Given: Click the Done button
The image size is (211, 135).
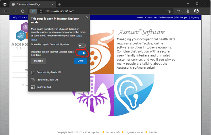Looking at the screenshot, I should click(80, 61).
